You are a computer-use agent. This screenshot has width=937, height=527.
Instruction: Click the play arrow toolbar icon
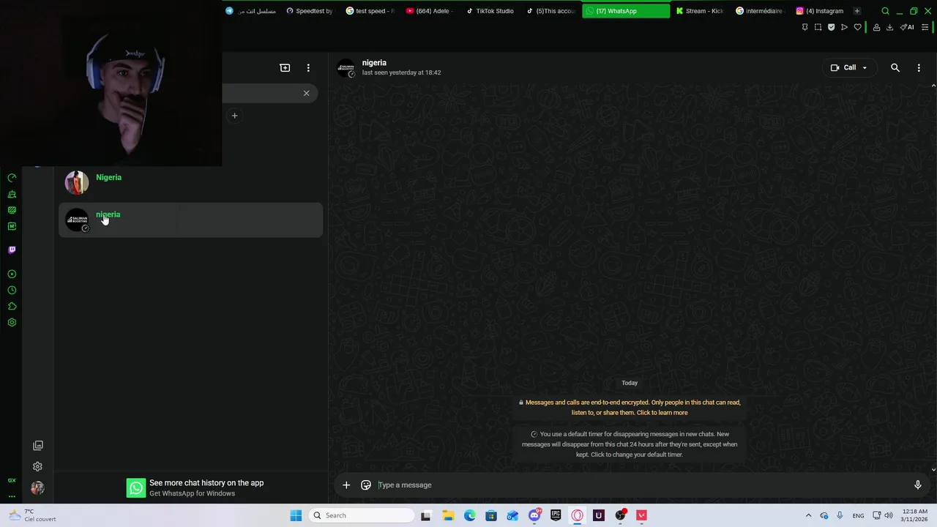pos(844,27)
